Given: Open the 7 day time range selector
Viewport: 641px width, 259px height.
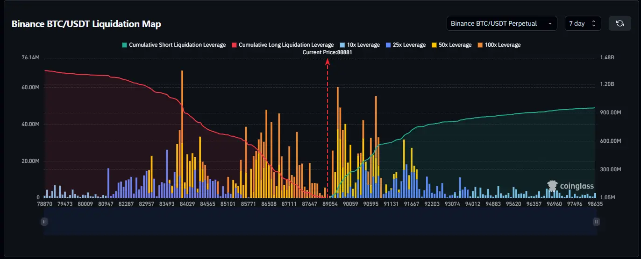Looking at the screenshot, I should 583,23.
